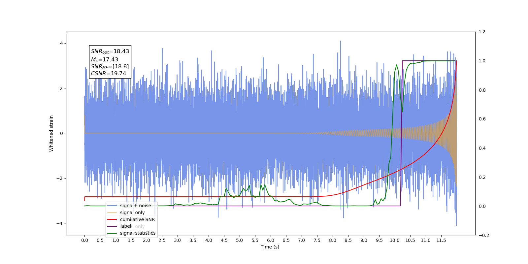The image size is (528, 264).
Task: Click the 9.0 tick on the time axis
Action: [x=364, y=240]
